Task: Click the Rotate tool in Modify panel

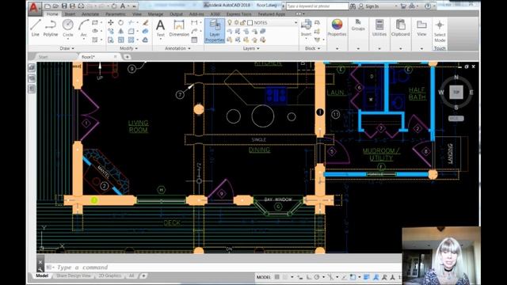Action: [x=120, y=23]
